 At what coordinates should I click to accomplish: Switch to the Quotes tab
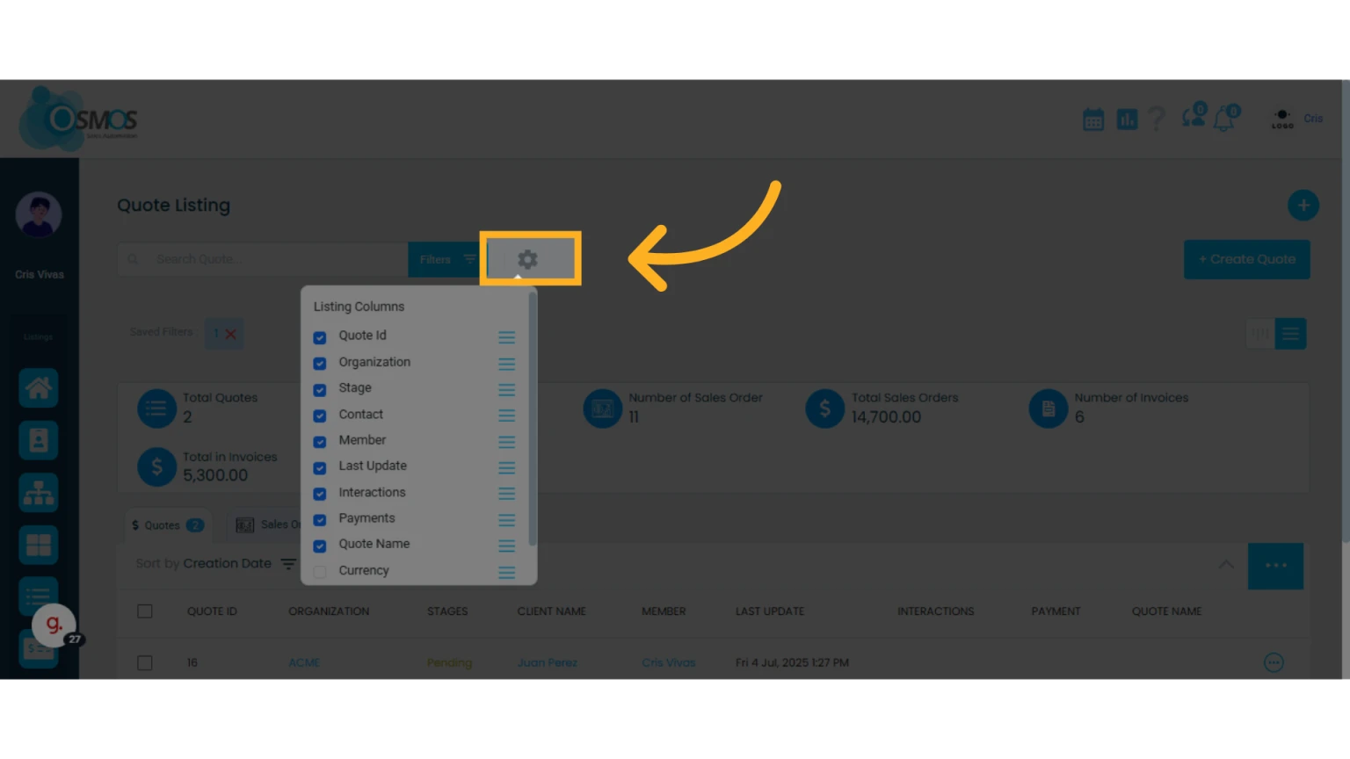[168, 524]
